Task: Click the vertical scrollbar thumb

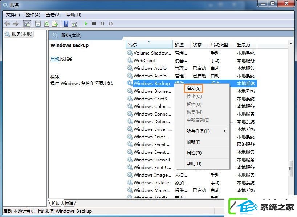Action: 290,168
